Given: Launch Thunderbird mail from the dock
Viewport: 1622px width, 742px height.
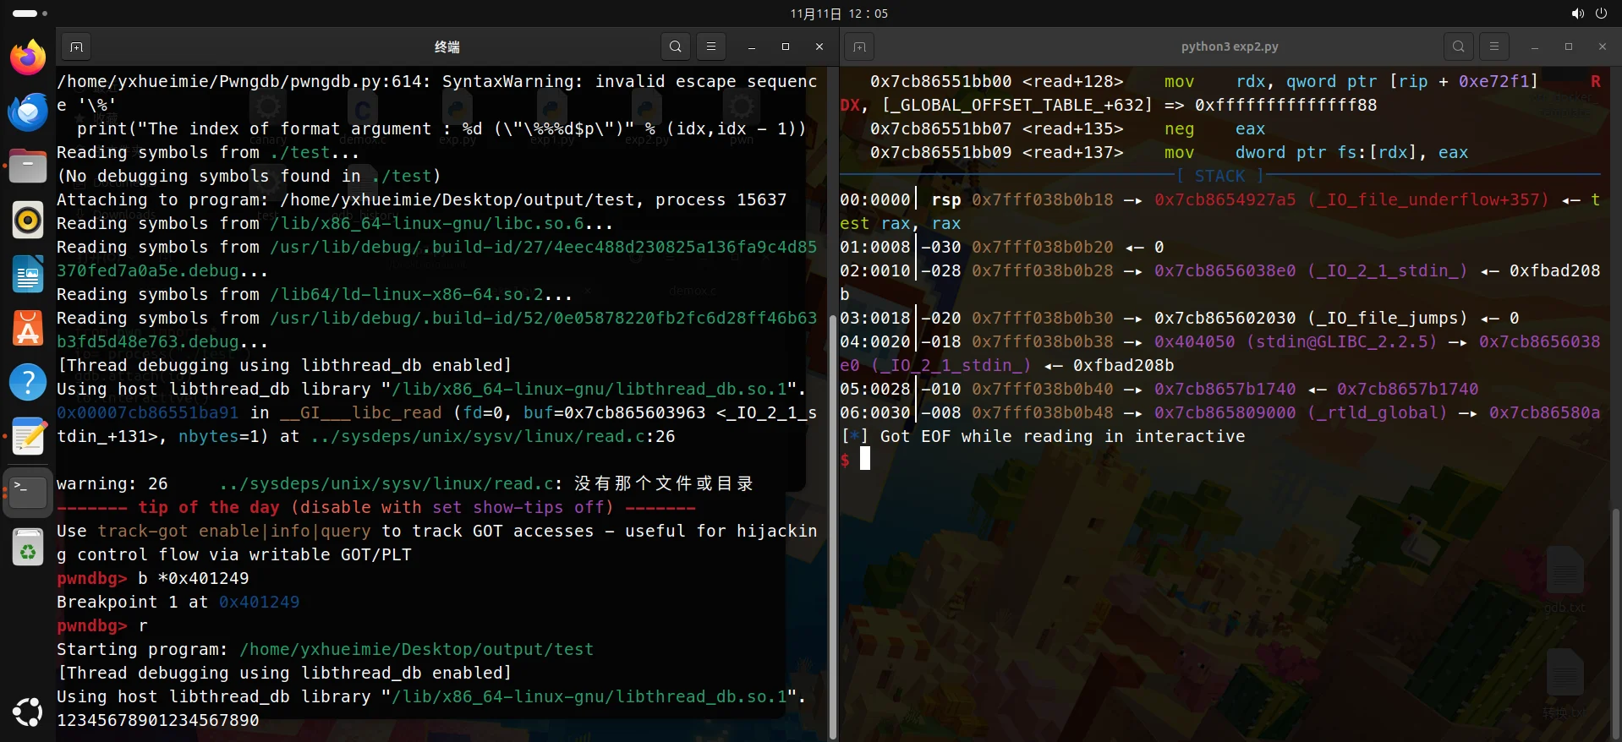Looking at the screenshot, I should pos(28,112).
